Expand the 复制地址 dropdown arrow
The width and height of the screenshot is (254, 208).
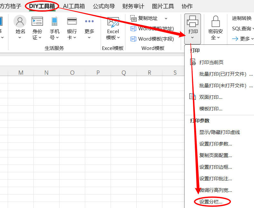coord(166,18)
